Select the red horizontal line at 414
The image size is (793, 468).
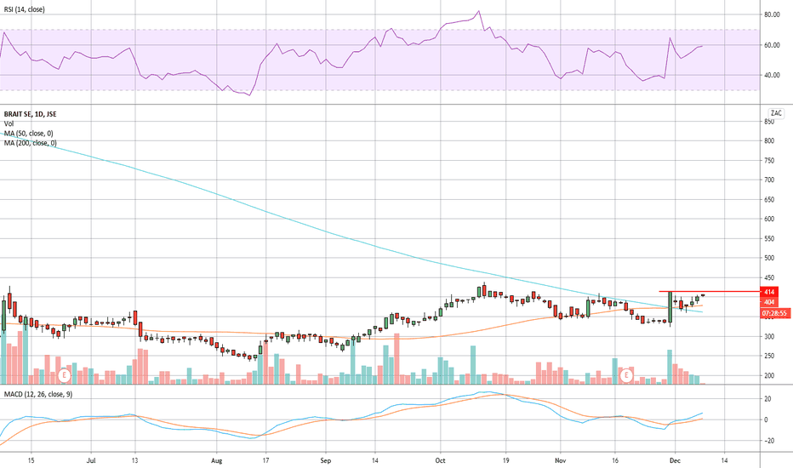710,291
